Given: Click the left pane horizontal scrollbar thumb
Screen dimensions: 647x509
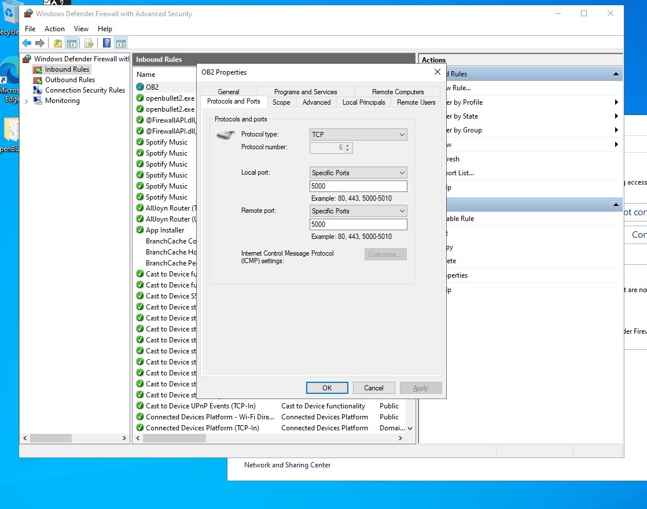Looking at the screenshot, I should (x=51, y=438).
